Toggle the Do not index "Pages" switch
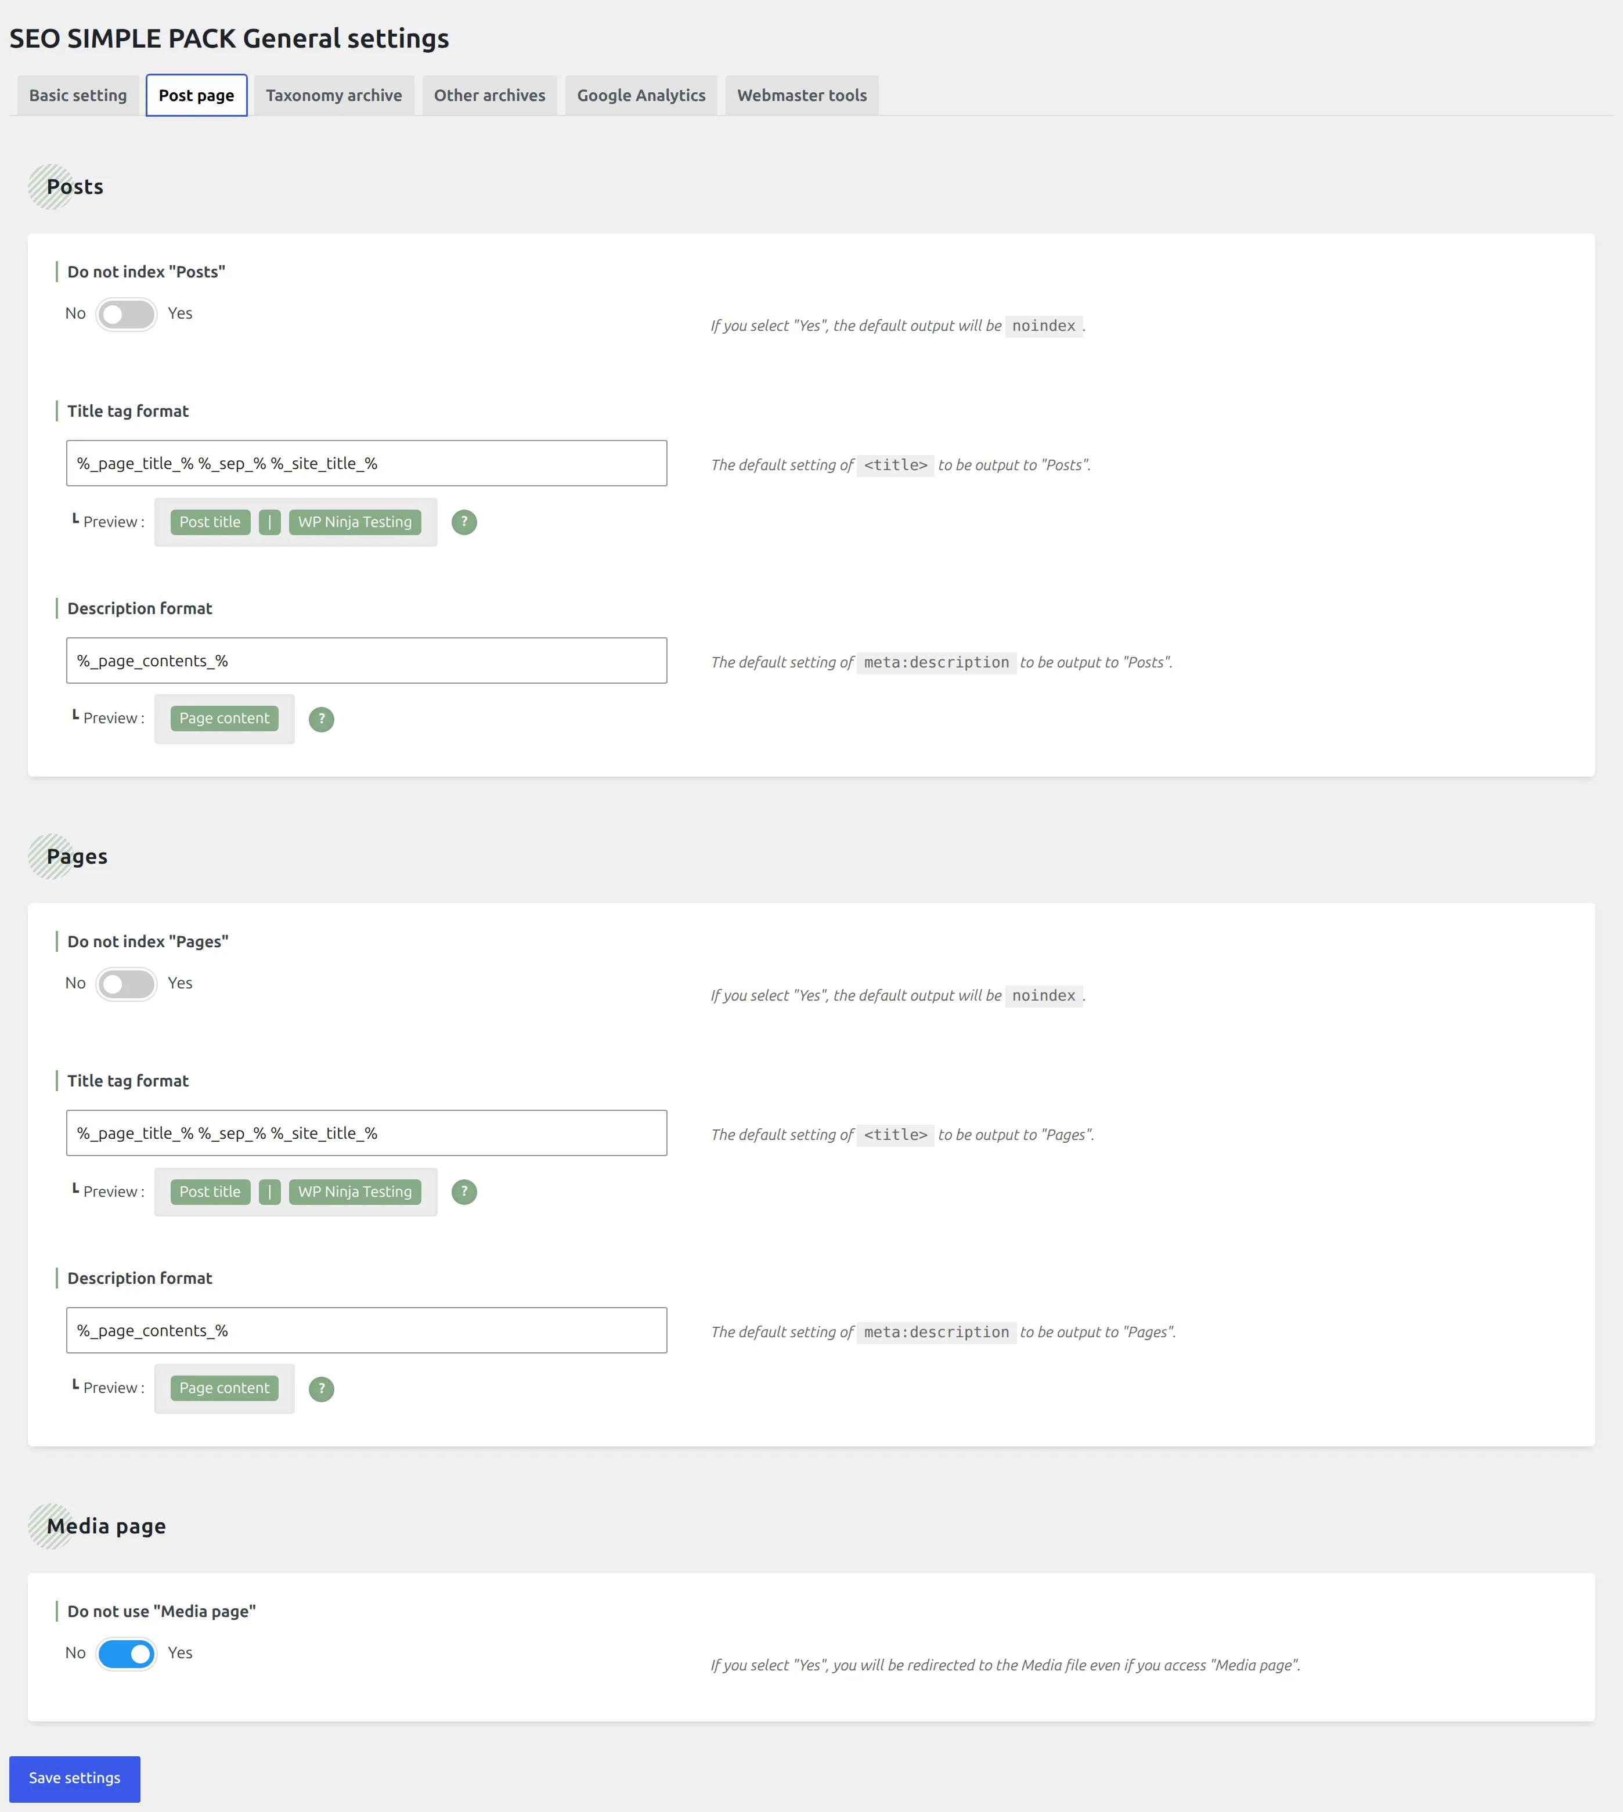The image size is (1623, 1812). [127, 984]
